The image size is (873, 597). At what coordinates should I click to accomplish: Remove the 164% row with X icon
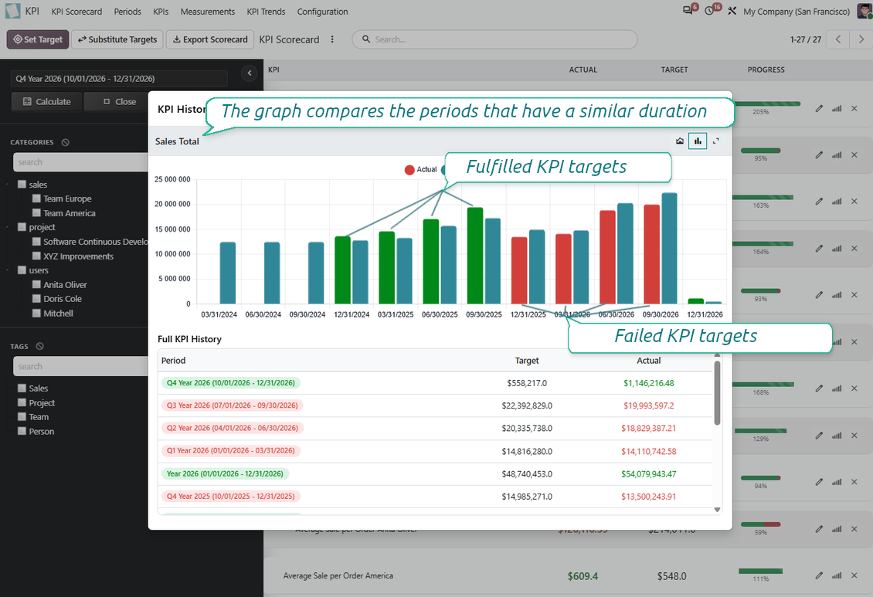854,248
